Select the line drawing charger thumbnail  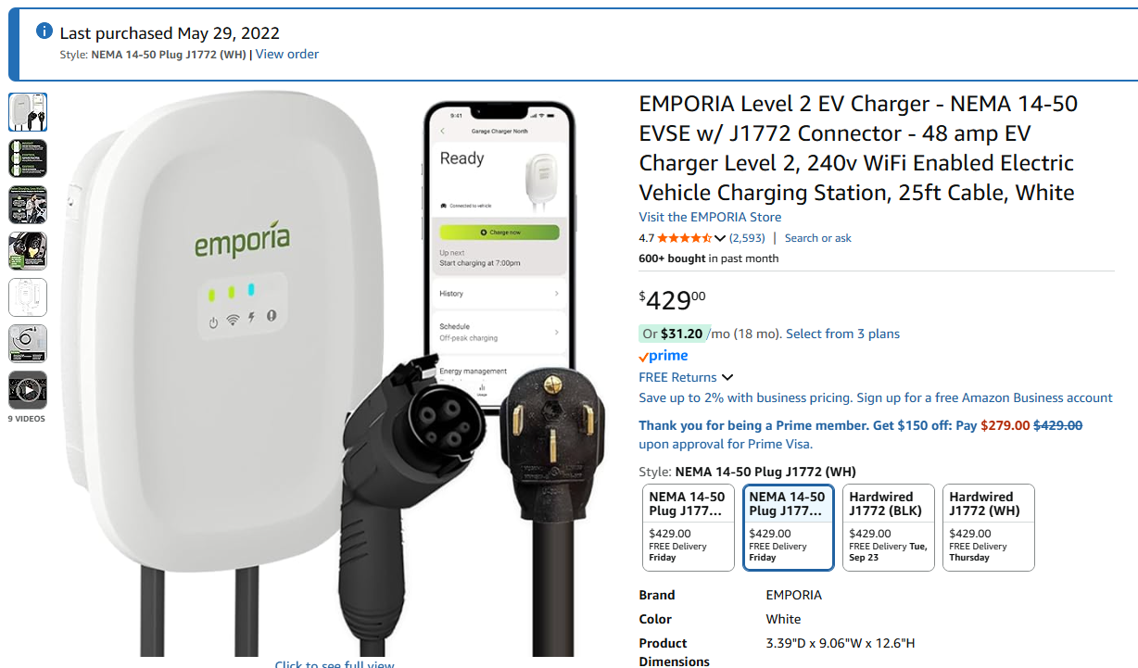click(28, 297)
